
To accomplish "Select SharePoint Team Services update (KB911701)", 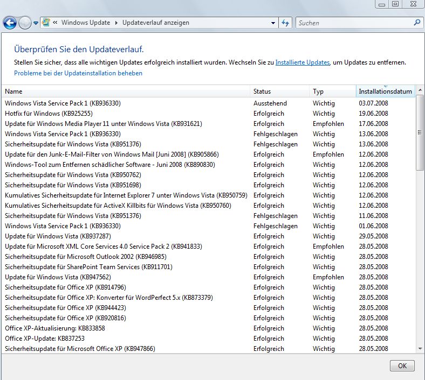I will [208, 267].
